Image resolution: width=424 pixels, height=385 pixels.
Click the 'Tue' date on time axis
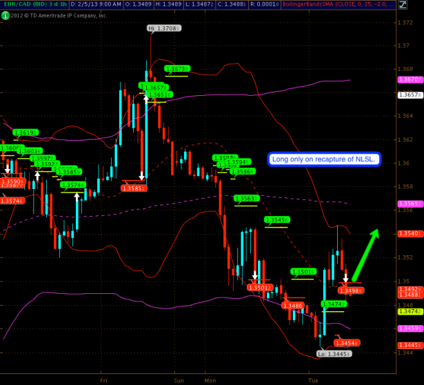tap(313, 380)
